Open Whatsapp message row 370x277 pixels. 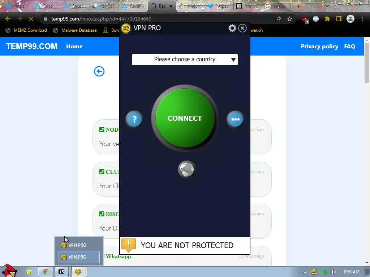coord(182,256)
